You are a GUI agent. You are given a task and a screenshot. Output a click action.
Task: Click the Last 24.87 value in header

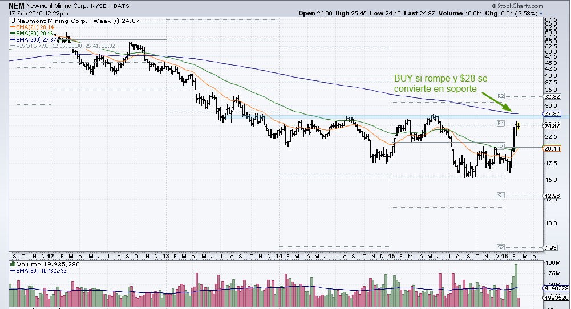coord(419,13)
